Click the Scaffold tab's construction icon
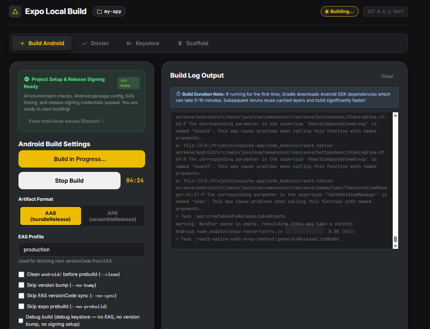 (180, 43)
